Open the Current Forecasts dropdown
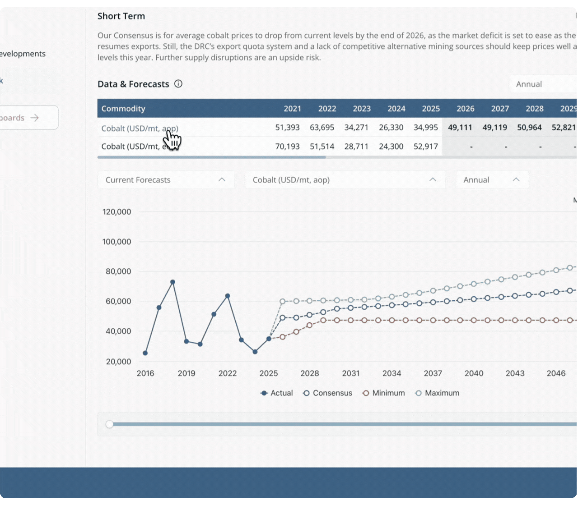The height and width of the screenshot is (505, 578). click(166, 180)
